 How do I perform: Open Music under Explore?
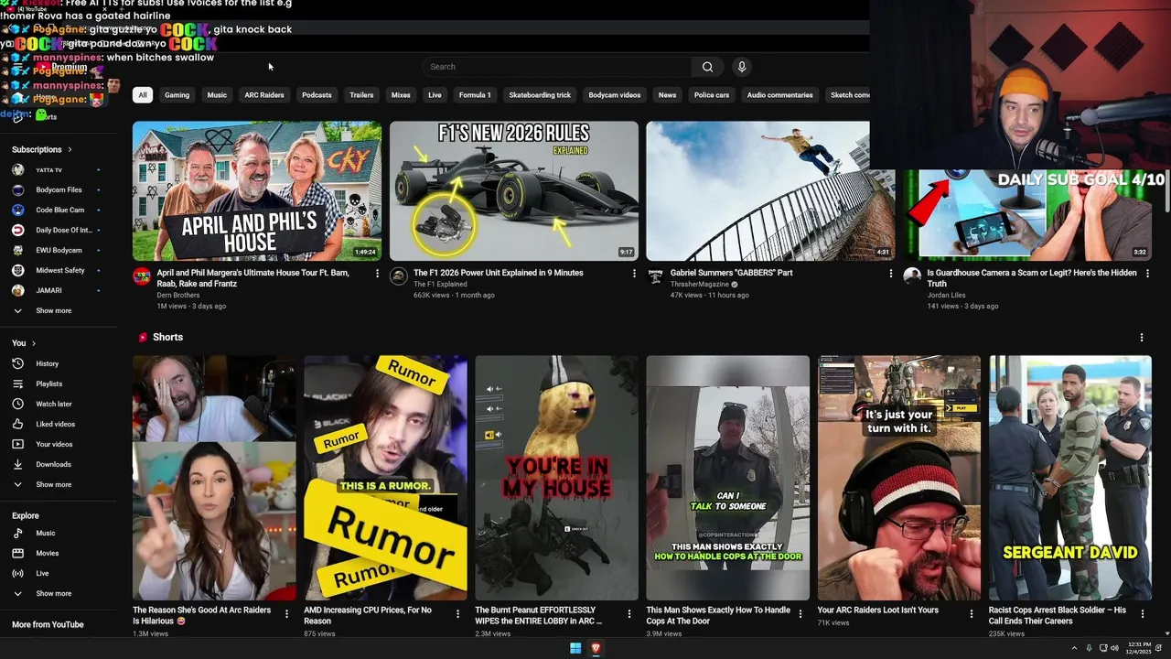point(46,533)
